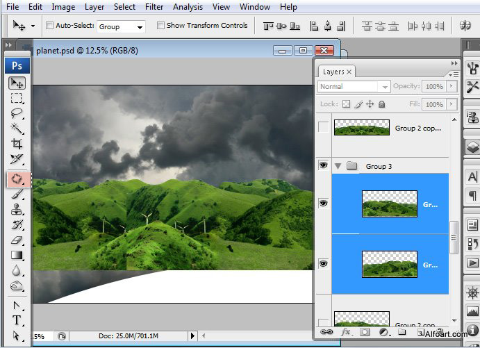Viewport: 480px width, 348px height.
Task: Select the Eraser tool
Action: pyautogui.click(x=17, y=240)
